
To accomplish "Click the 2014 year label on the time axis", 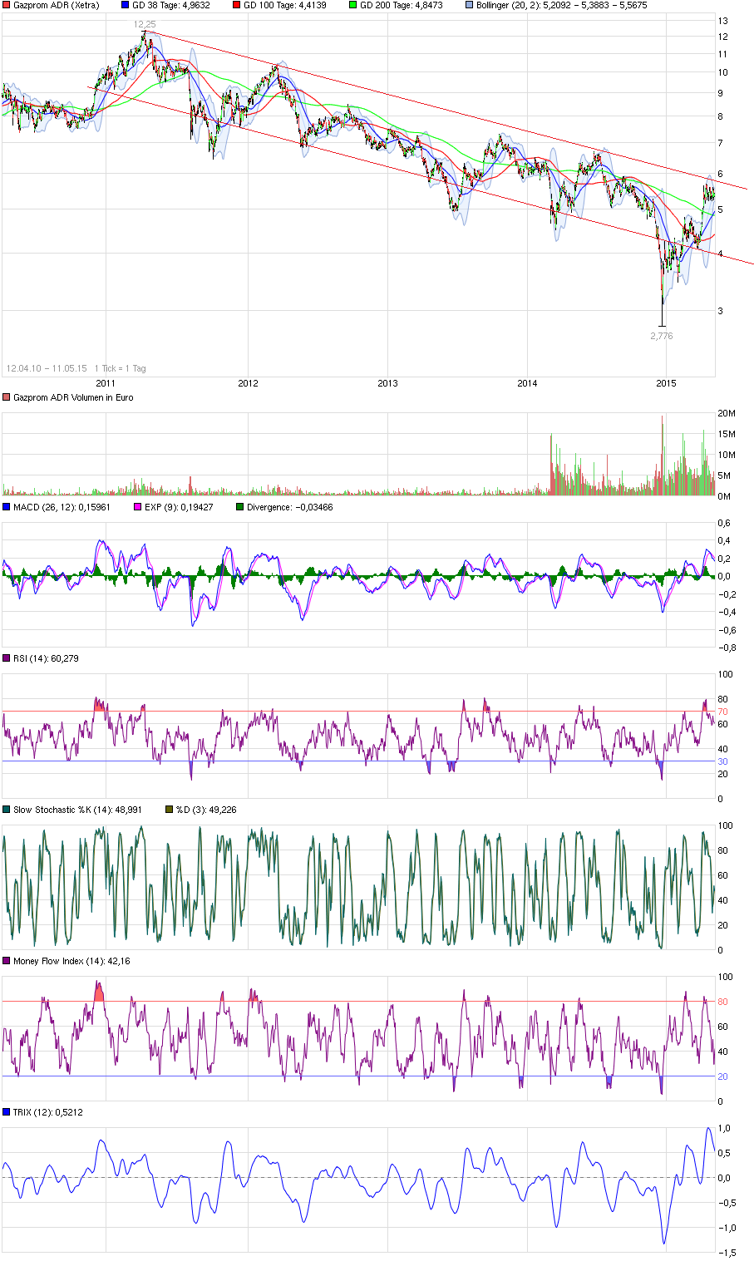I will coord(527,383).
